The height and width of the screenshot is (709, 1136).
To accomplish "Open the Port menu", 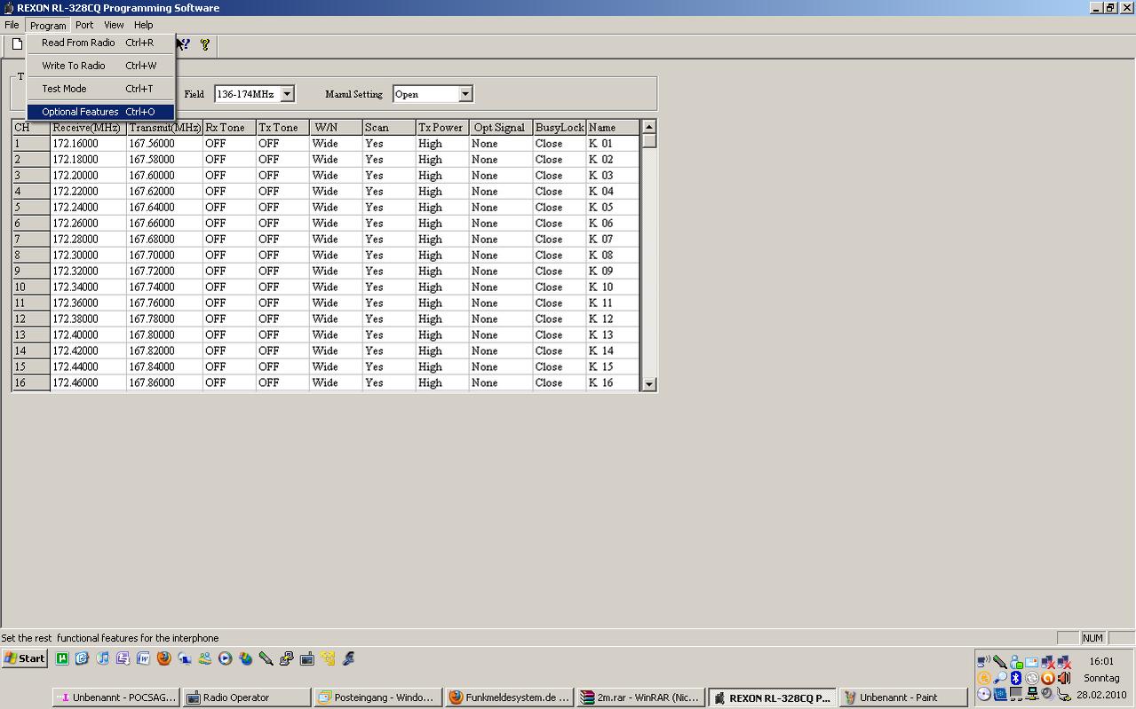I will point(84,25).
